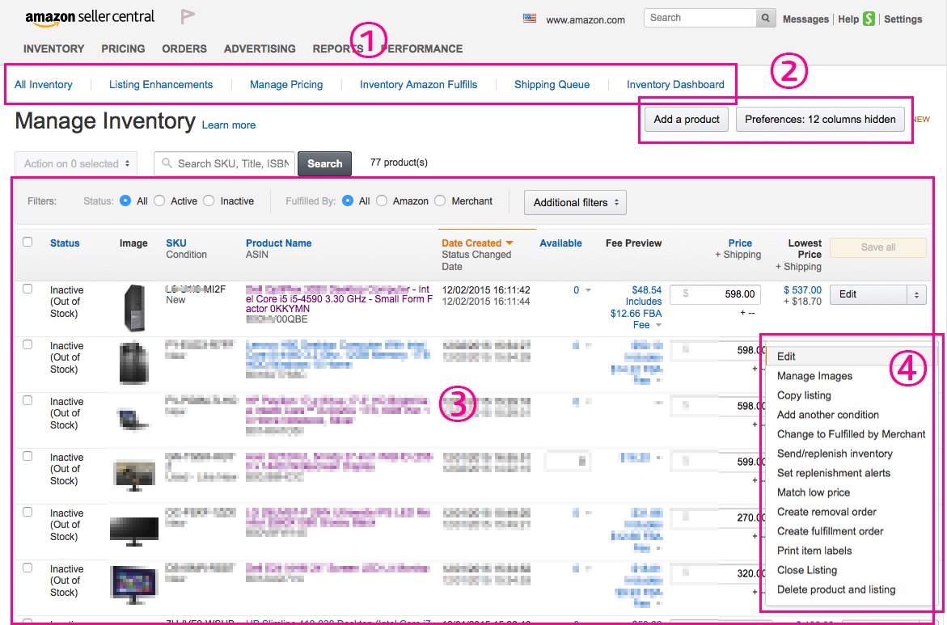This screenshot has width=947, height=625.
Task: Open Dell desktop computer product thumbnail
Action: [134, 308]
